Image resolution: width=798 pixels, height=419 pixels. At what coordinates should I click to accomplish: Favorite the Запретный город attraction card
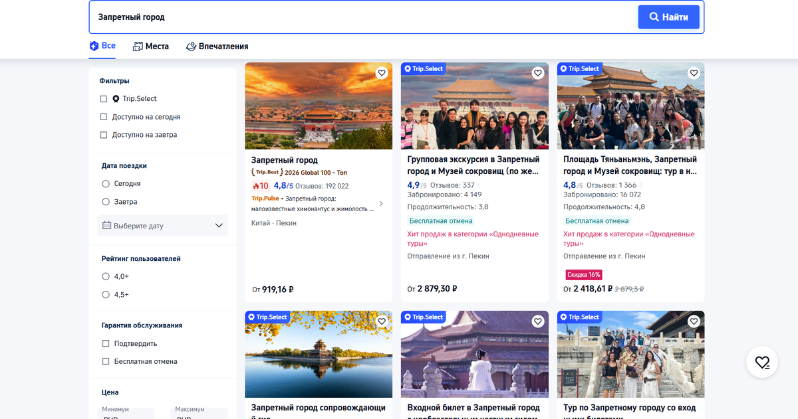coord(382,73)
